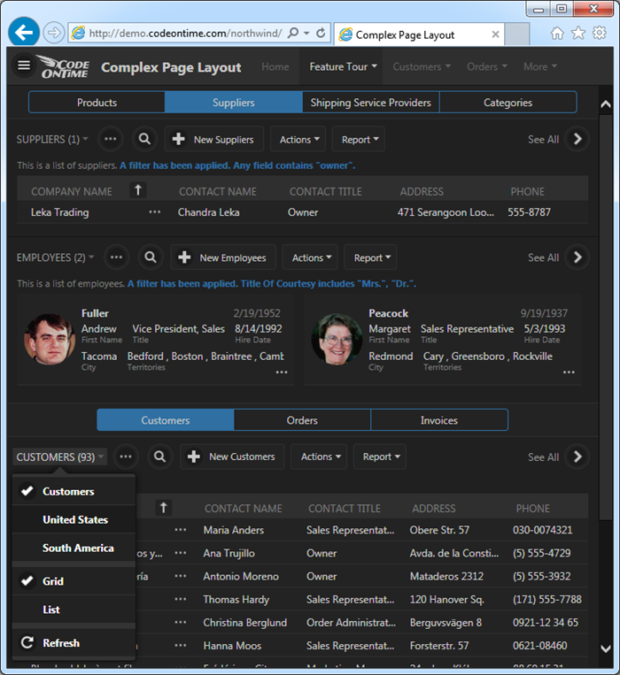Open Customers top navigation menu
The image size is (620, 675).
click(x=421, y=66)
